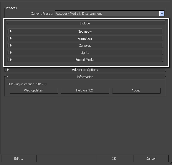
Task: Open the Current Preset dropdown arrow
Action: (162, 14)
